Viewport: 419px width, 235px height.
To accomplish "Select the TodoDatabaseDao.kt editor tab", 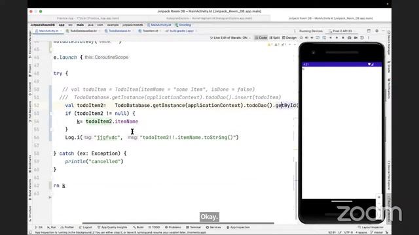I will tap(83, 31).
